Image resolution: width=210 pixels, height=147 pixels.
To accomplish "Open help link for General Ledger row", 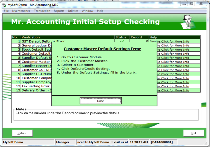I will [x=173, y=46].
